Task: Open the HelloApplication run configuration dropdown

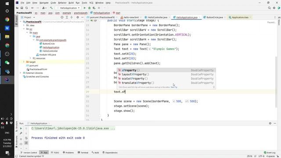Action: (x=68, y=8)
